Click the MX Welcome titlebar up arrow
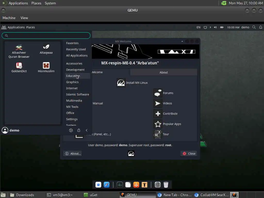The image size is (264, 198). tap(182, 41)
